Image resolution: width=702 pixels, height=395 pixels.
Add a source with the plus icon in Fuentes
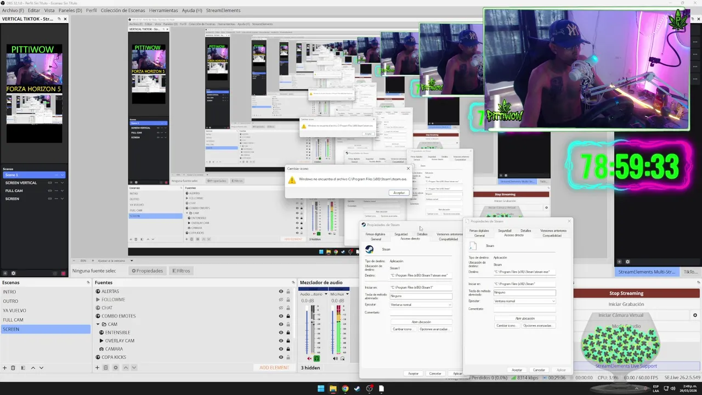(97, 368)
